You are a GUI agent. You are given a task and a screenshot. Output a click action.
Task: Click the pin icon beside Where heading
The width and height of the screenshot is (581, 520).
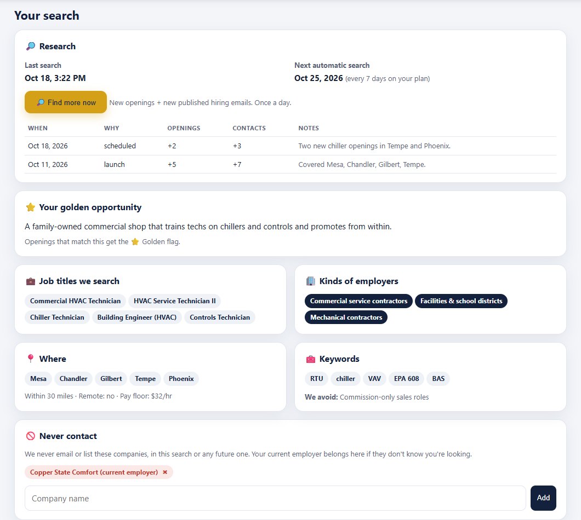(x=31, y=359)
